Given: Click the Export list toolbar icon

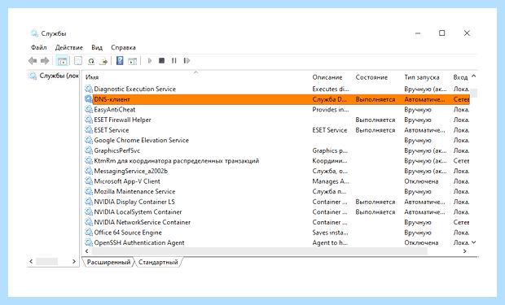Looking at the screenshot, I should tap(103, 60).
